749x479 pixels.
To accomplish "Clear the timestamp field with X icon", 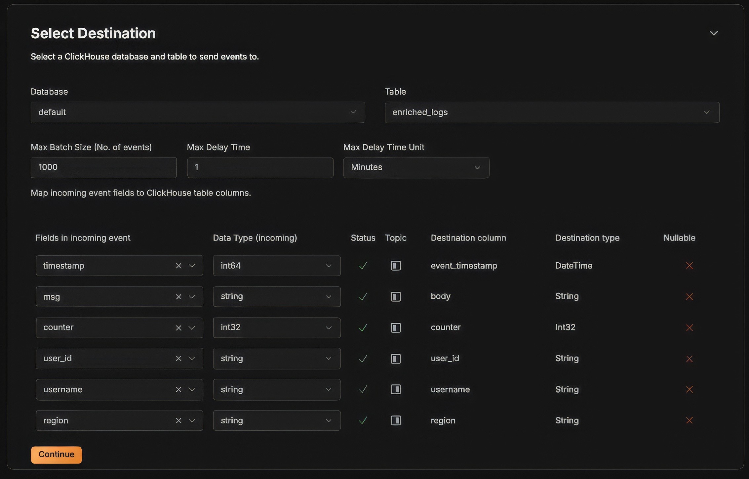I will tap(178, 266).
